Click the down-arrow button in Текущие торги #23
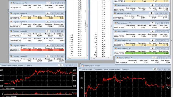Image resolution: width=173 pixels, height=97 pixels. coord(48,56)
